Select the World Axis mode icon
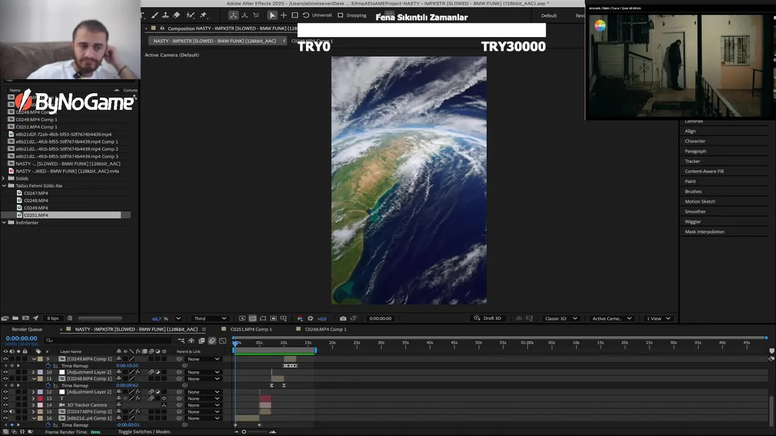This screenshot has width=776, height=436. (245, 15)
